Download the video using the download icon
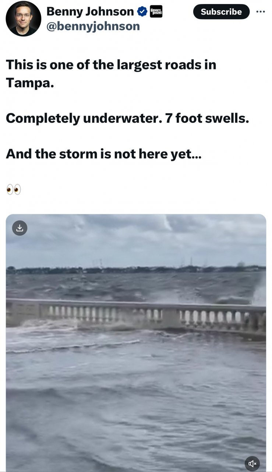 pyautogui.click(x=20, y=228)
